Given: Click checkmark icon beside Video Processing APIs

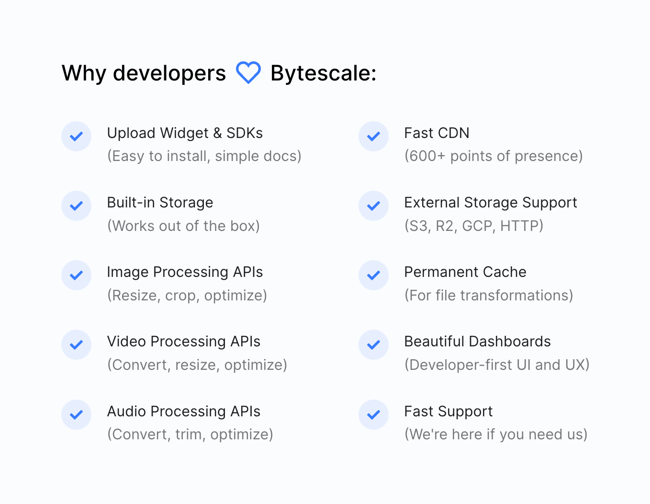Looking at the screenshot, I should point(77,345).
